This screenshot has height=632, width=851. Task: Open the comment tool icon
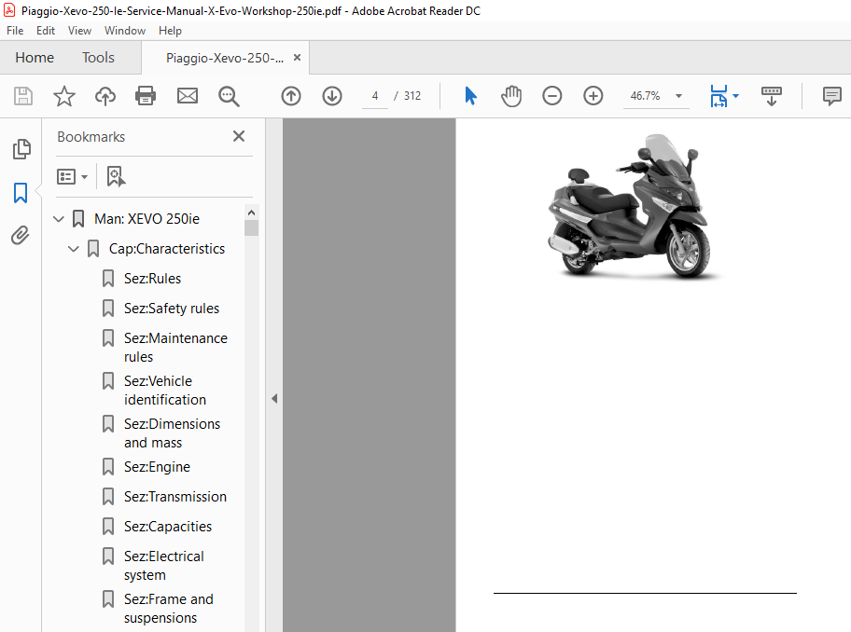pos(831,96)
